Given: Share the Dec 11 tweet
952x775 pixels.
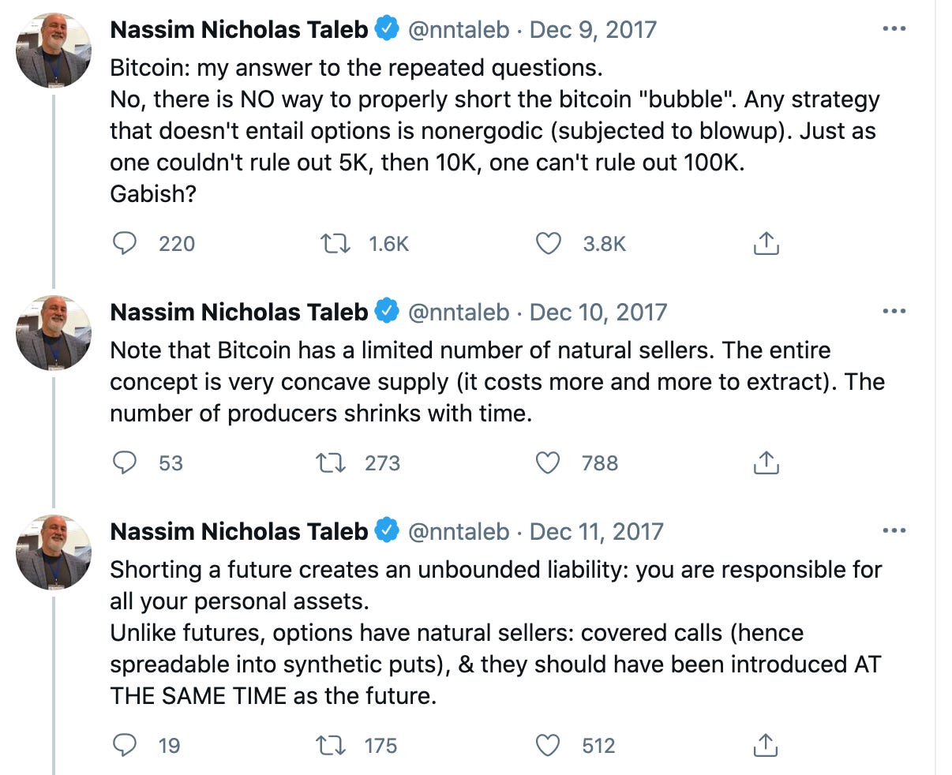Looking at the screenshot, I should click(765, 745).
